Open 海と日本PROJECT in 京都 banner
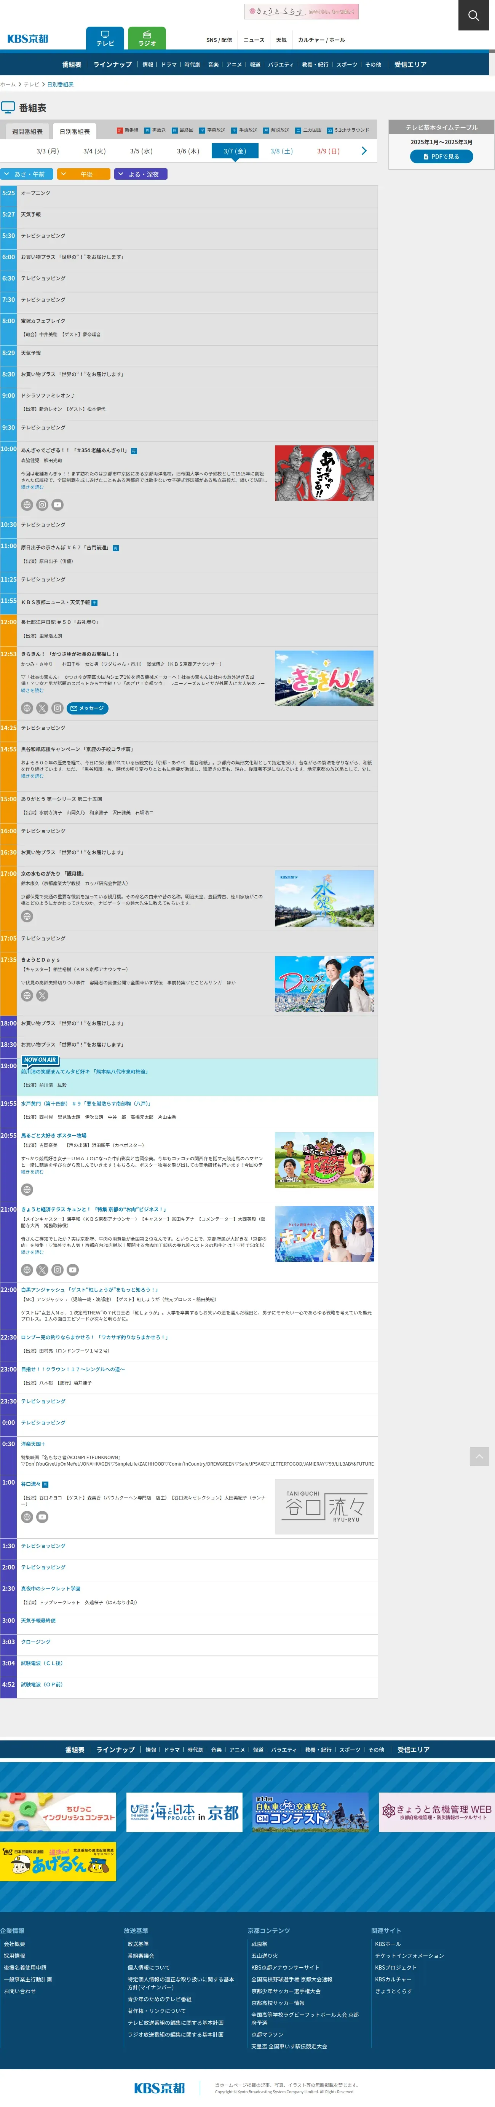The width and height of the screenshot is (495, 2107). click(x=184, y=1812)
